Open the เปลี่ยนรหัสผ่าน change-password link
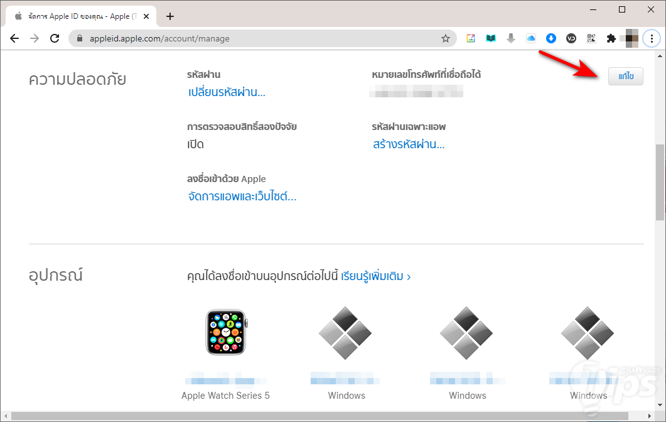The width and height of the screenshot is (666, 422). (x=227, y=92)
